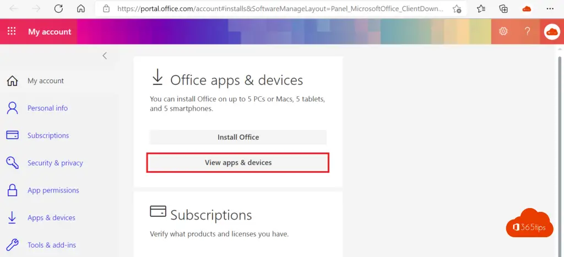Open browser Collections icon
The width and height of the screenshot is (564, 257).
[x=503, y=8]
